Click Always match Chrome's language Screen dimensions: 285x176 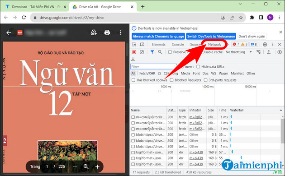(x=158, y=37)
